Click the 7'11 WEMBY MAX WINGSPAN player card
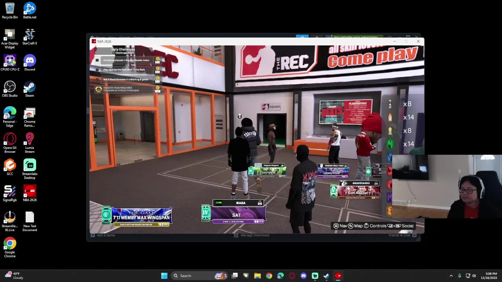Viewport: 502px width, 282px height. (x=137, y=217)
